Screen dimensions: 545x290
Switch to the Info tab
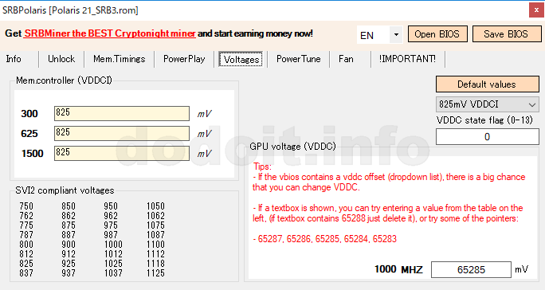click(x=14, y=59)
